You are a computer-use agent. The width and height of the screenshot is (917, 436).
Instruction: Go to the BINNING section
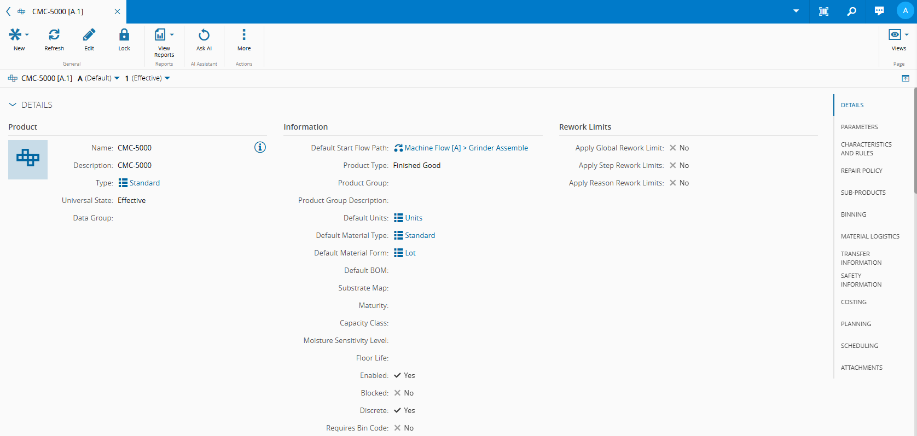tap(854, 214)
